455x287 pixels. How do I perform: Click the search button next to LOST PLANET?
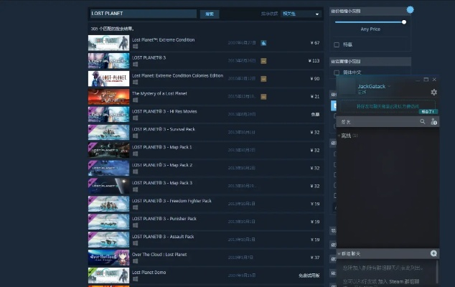210,14
